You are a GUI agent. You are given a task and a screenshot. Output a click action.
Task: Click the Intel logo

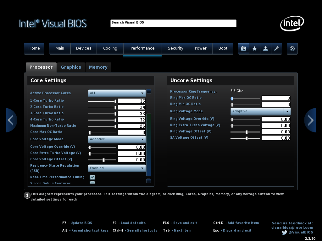(x=292, y=23)
